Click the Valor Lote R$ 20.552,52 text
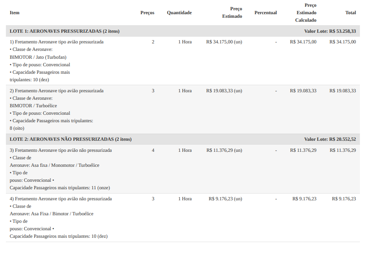 coord(330,139)
